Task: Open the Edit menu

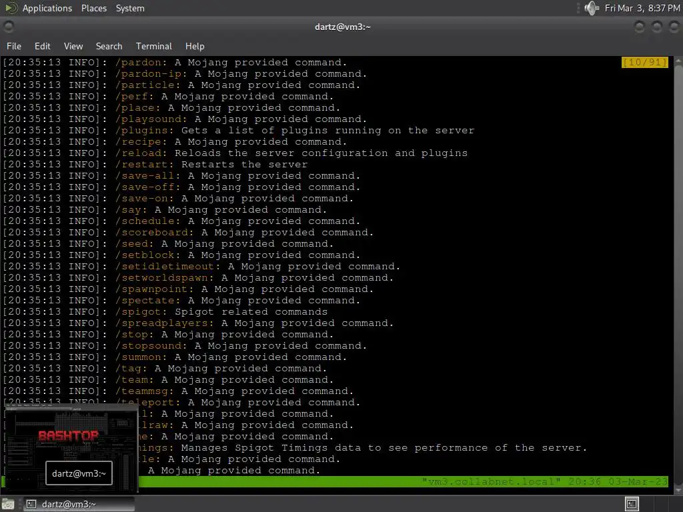Action: [42, 46]
